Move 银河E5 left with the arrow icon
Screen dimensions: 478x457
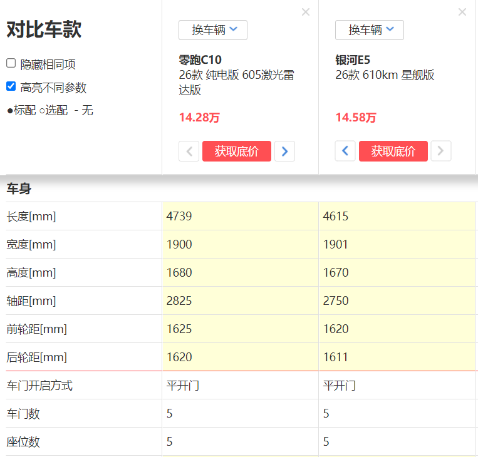tap(345, 151)
